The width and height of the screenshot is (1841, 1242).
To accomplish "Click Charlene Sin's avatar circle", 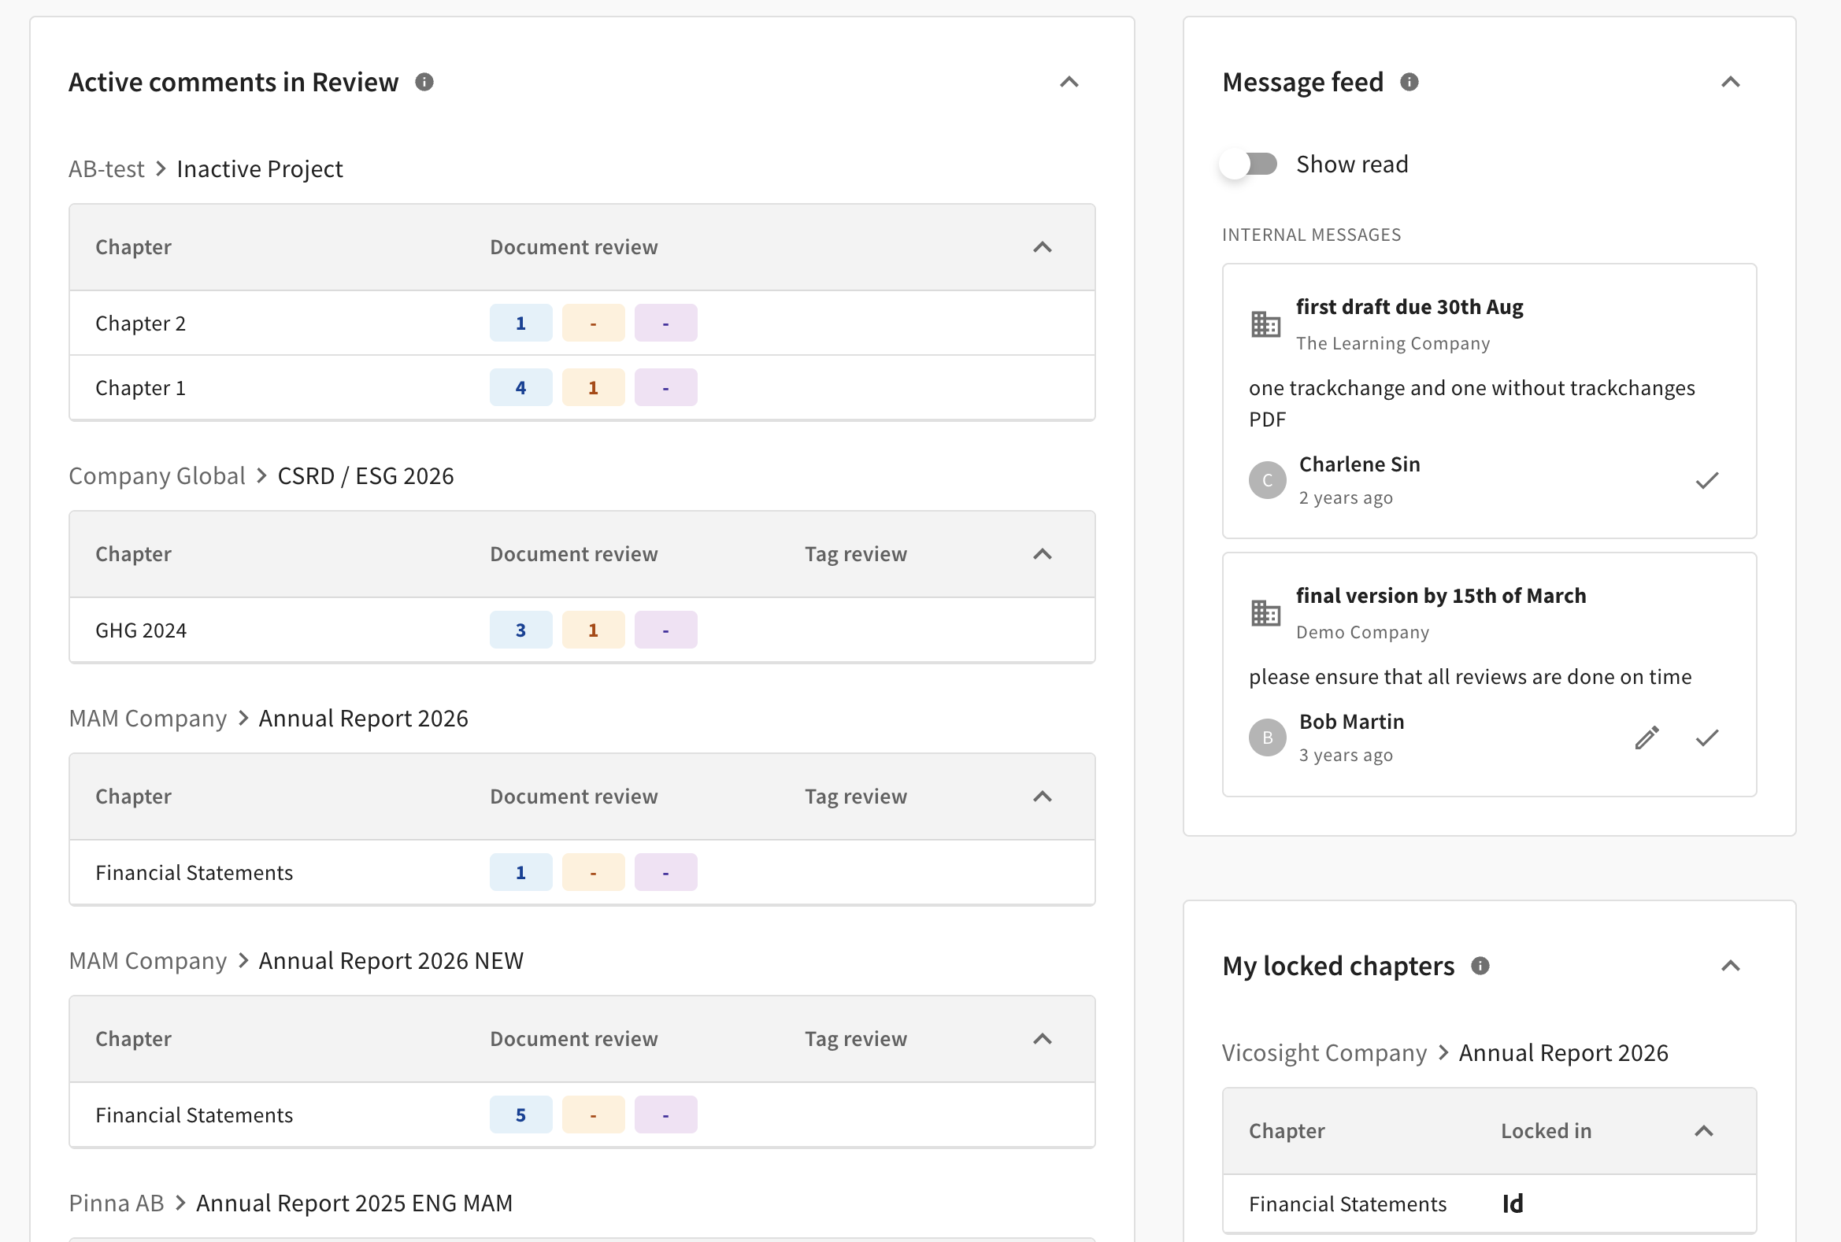I will (x=1268, y=480).
